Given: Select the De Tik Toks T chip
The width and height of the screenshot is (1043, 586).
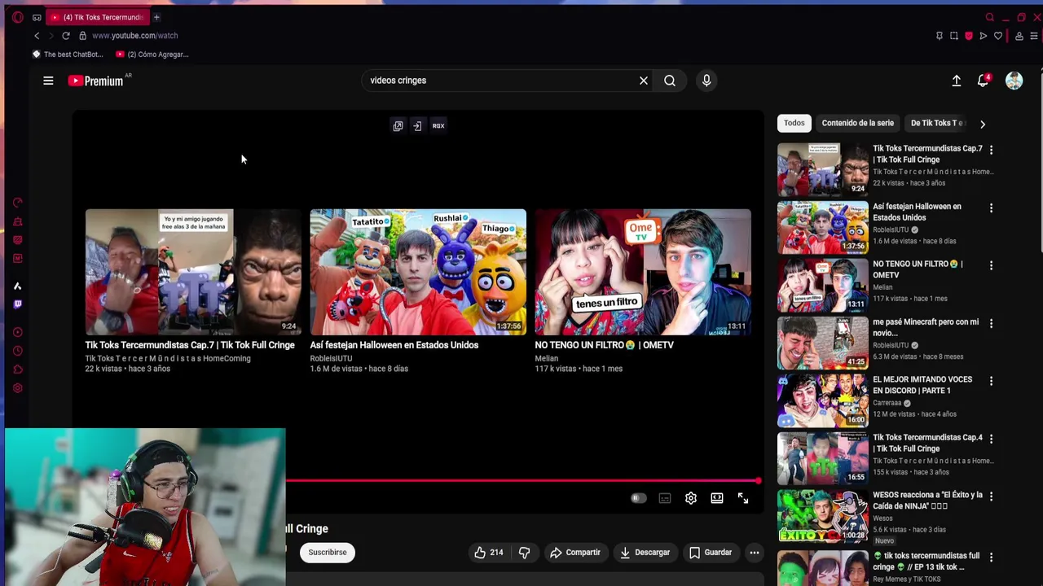Looking at the screenshot, I should (x=937, y=123).
